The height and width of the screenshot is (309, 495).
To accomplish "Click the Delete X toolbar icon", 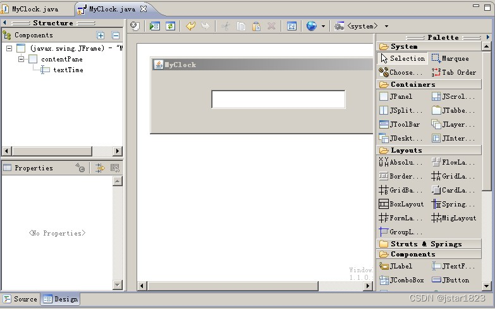I will pyautogui.click(x=271, y=26).
